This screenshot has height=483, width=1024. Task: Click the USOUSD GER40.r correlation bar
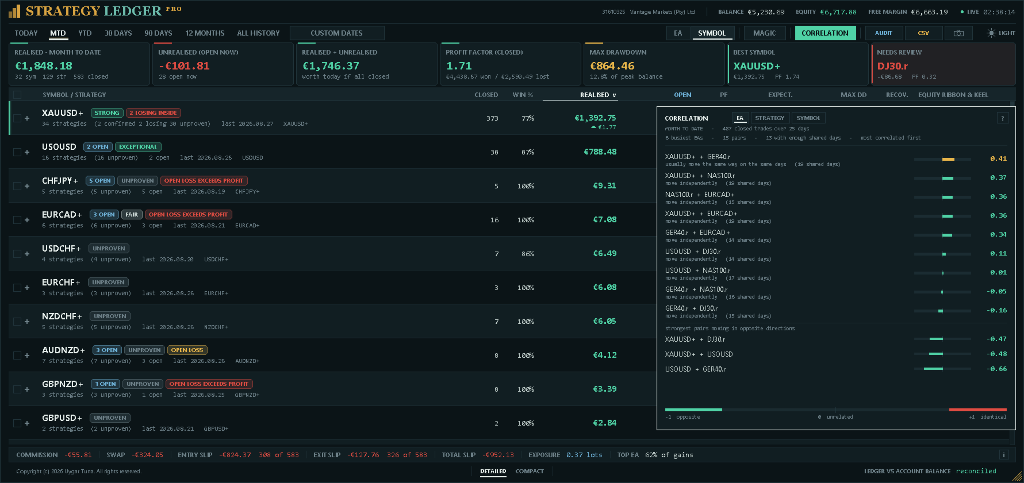click(942, 369)
